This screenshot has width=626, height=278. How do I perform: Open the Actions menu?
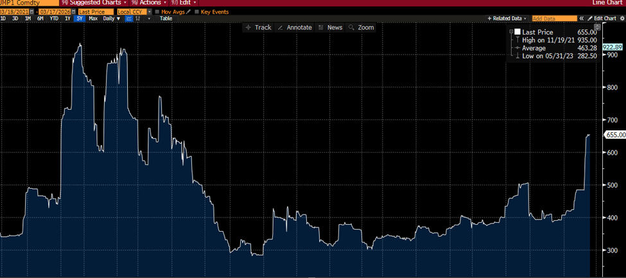(149, 3)
